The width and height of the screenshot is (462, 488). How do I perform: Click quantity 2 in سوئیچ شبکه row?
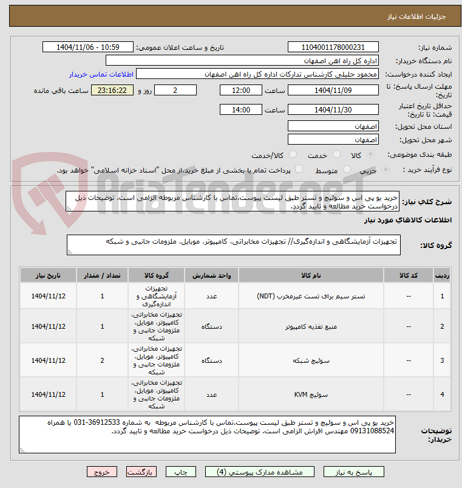tap(102, 360)
